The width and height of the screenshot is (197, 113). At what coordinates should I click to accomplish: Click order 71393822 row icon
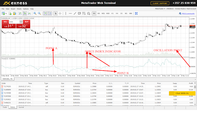(2, 99)
